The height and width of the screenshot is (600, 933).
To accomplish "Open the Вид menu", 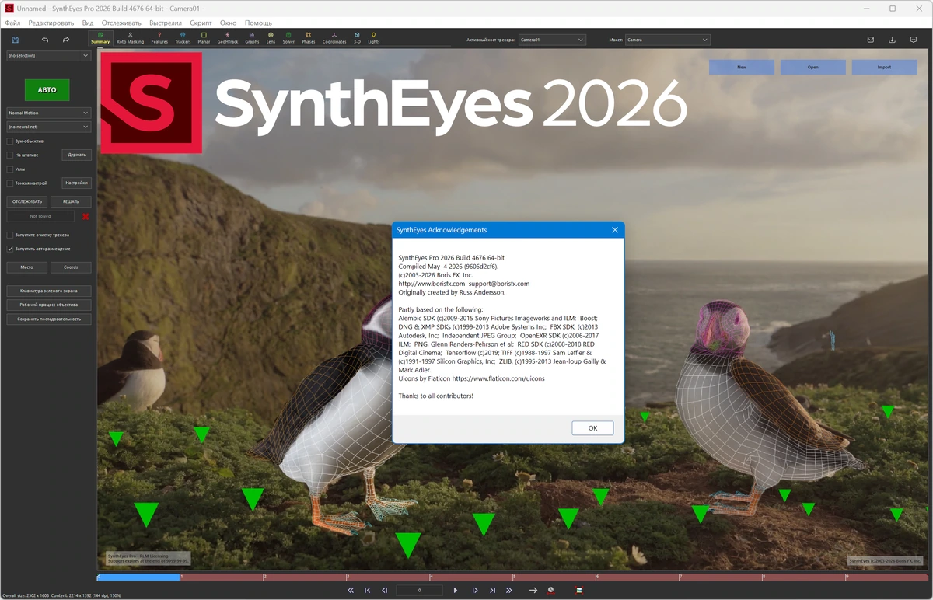I will 88,23.
